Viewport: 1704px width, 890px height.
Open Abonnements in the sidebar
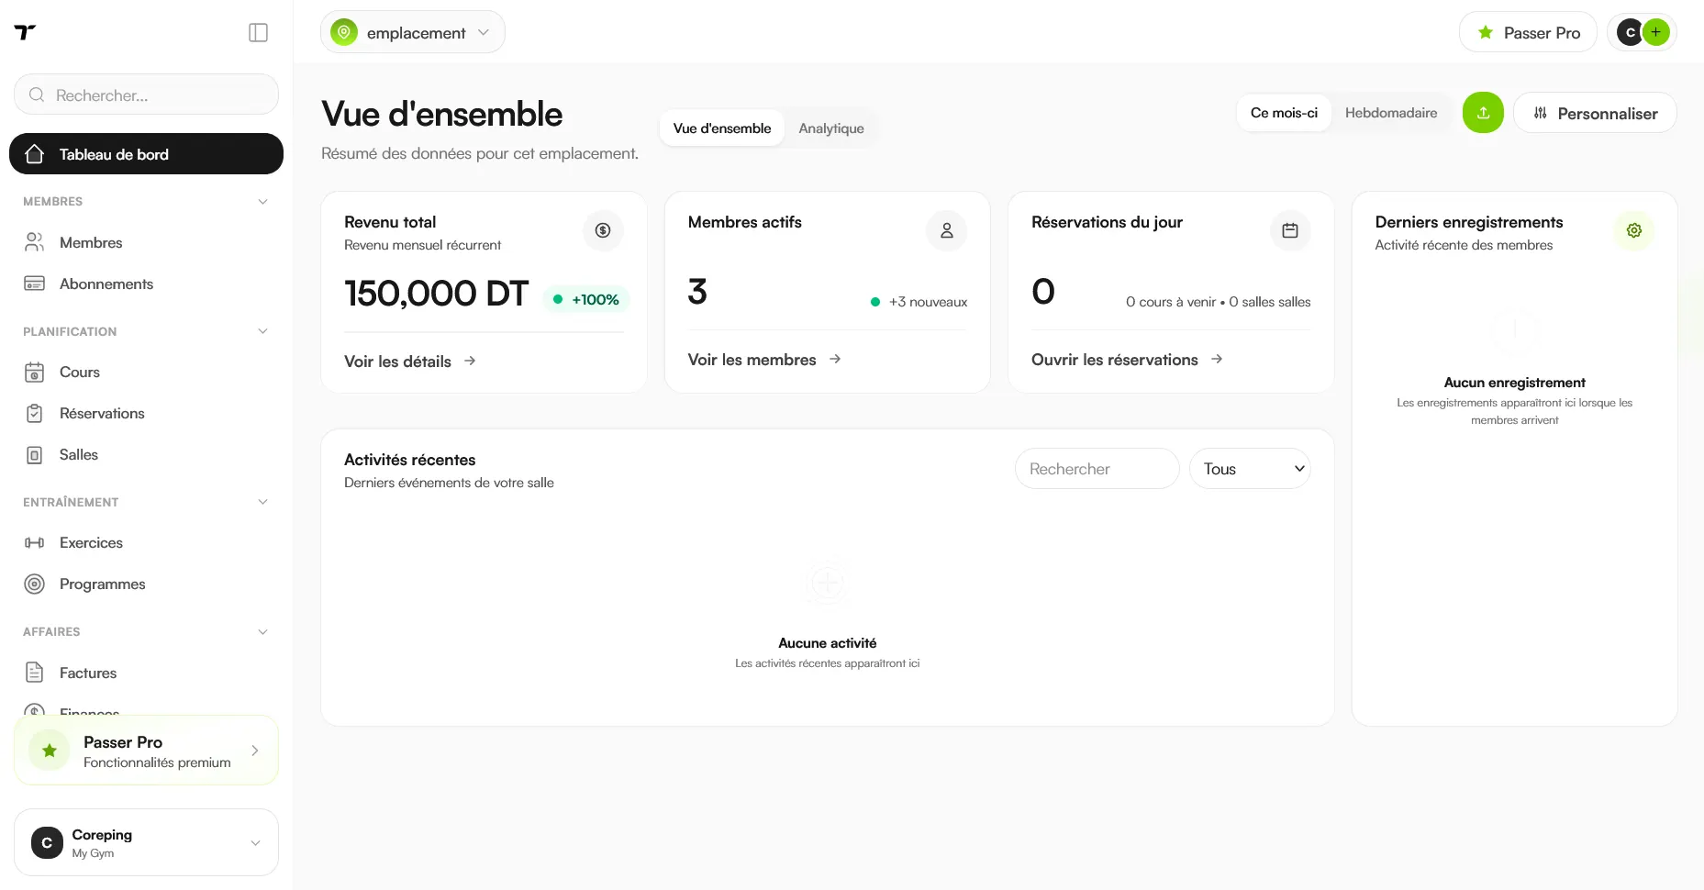(x=147, y=284)
